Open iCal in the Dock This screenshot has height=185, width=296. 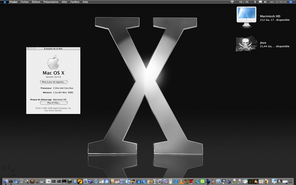(x=117, y=181)
